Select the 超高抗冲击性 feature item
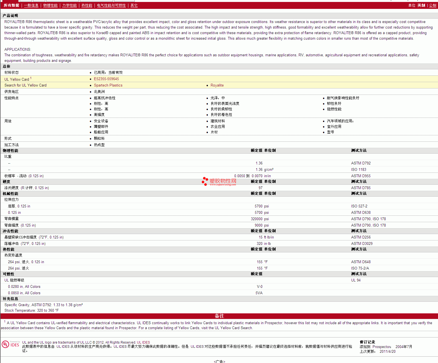Screen dimensions: 438x363 point(105,98)
